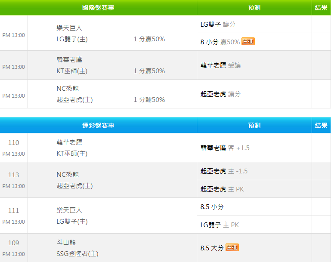
Task: Click LG雙子(主) in the 國際盤賽事 table
Action: coord(72,39)
